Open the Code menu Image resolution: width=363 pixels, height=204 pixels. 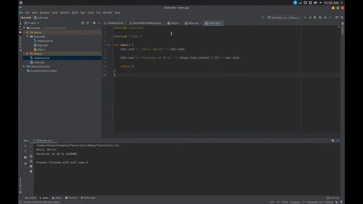tap(55, 12)
